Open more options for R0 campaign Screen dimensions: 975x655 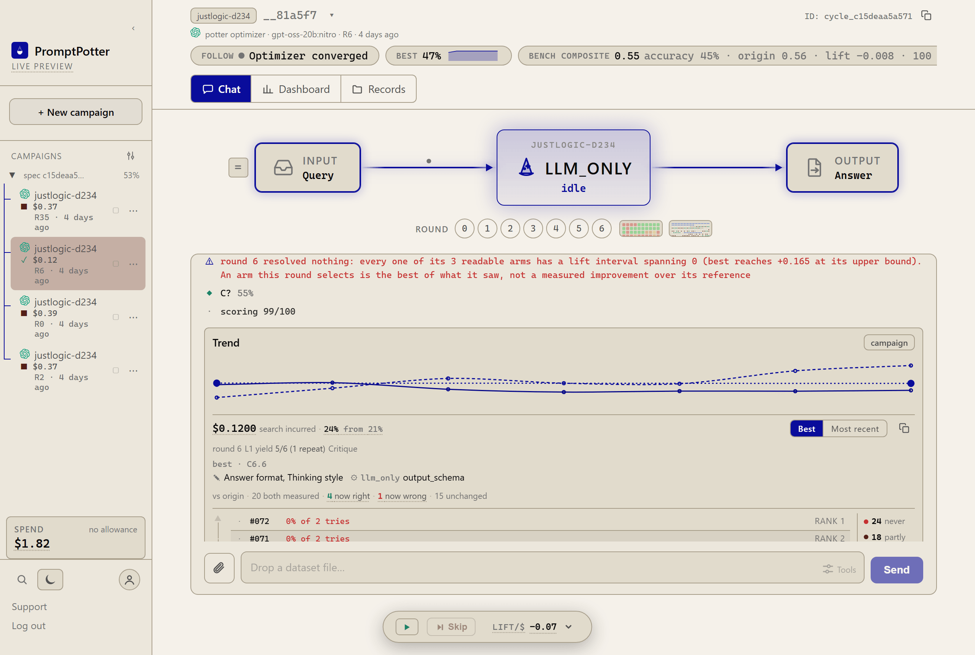coord(133,317)
